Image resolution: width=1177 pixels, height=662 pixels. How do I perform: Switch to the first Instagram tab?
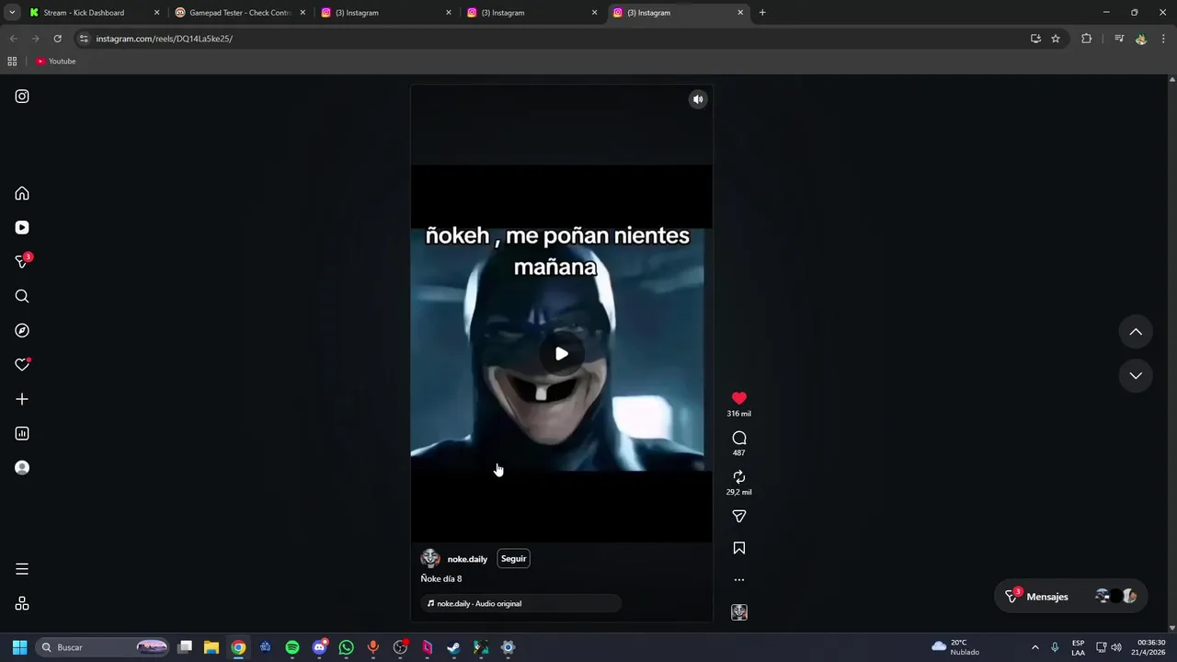click(386, 13)
